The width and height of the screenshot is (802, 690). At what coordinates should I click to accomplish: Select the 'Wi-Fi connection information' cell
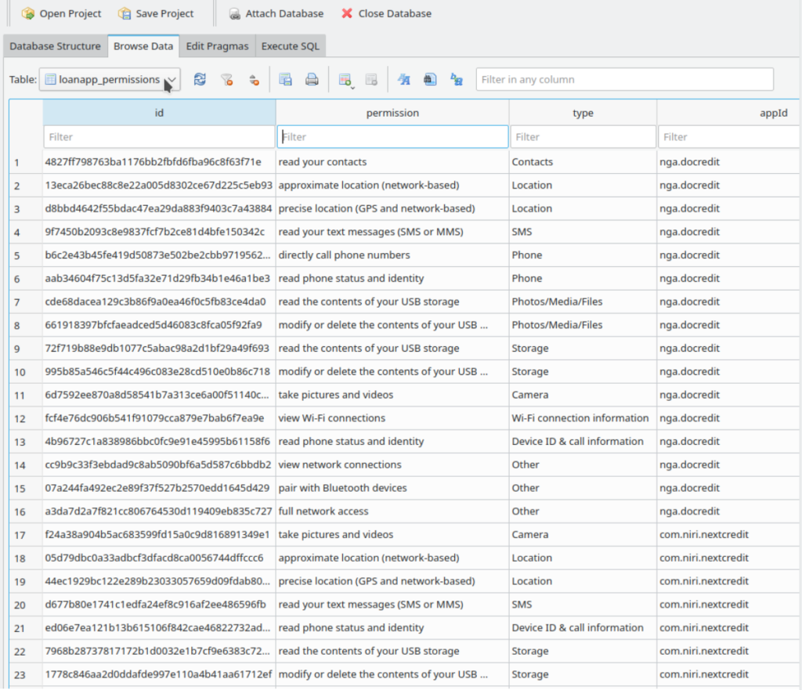pyautogui.click(x=583, y=418)
